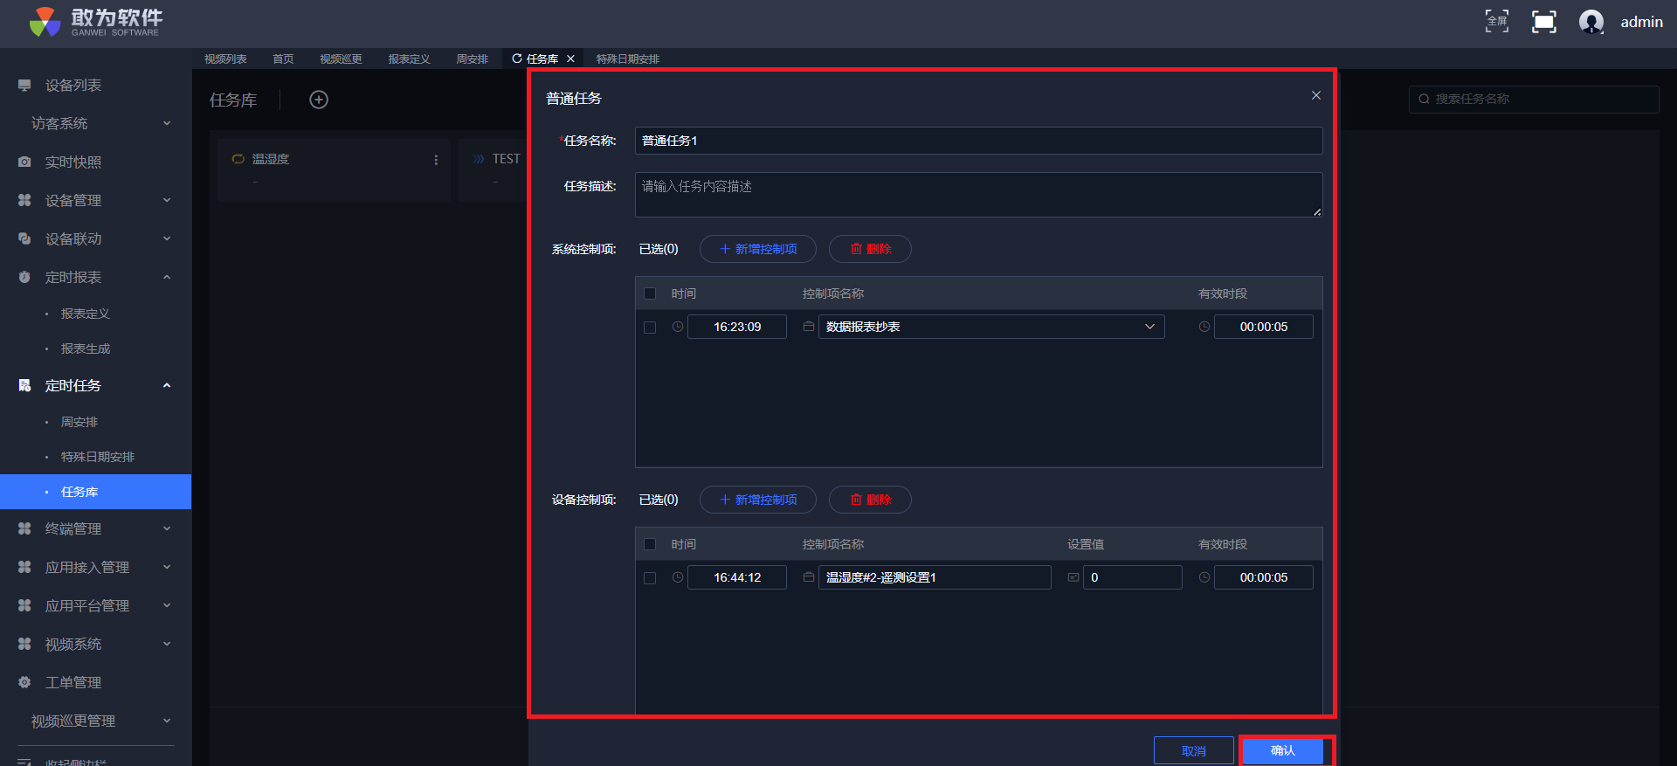Click the trash 删除 button for system control items
1677x766 pixels.
tap(869, 249)
